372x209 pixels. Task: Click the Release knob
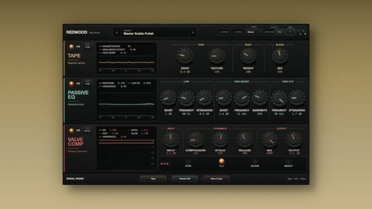245,140
